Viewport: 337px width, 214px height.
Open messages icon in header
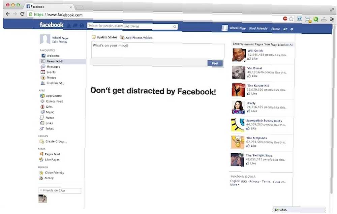tap(75, 25)
